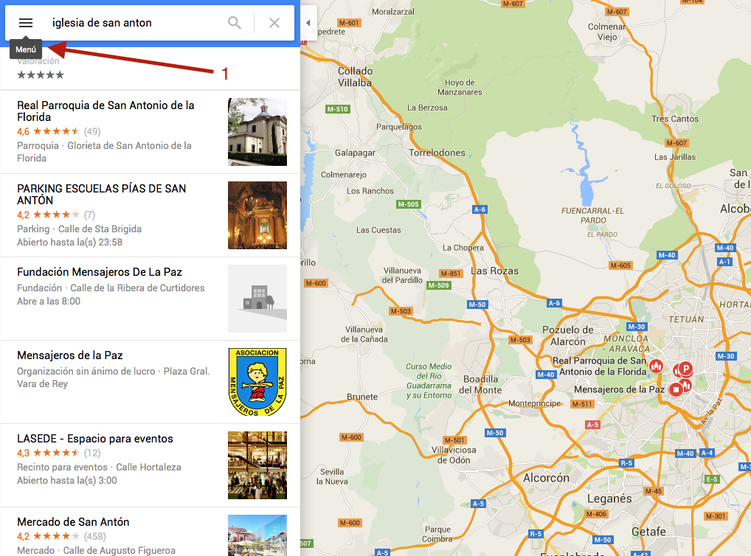The height and width of the screenshot is (556, 751).
Task: Click the Villaviciosa de Odón map label
Action: (454, 455)
